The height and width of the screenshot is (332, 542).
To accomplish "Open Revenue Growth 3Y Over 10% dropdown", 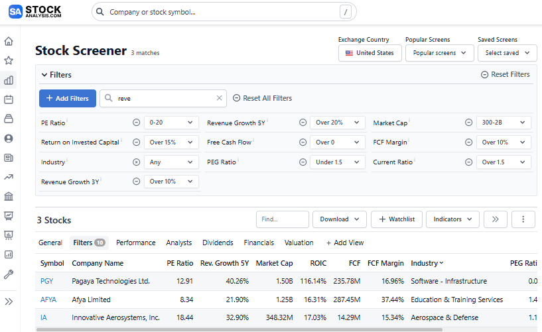I will coord(171,182).
